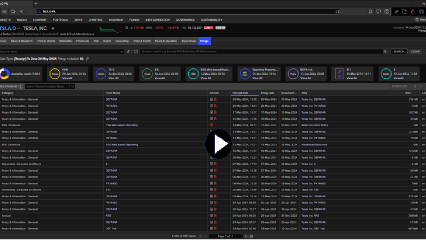The height and width of the screenshot is (240, 426).
Task: Go to next page of results
Action: click(245, 236)
